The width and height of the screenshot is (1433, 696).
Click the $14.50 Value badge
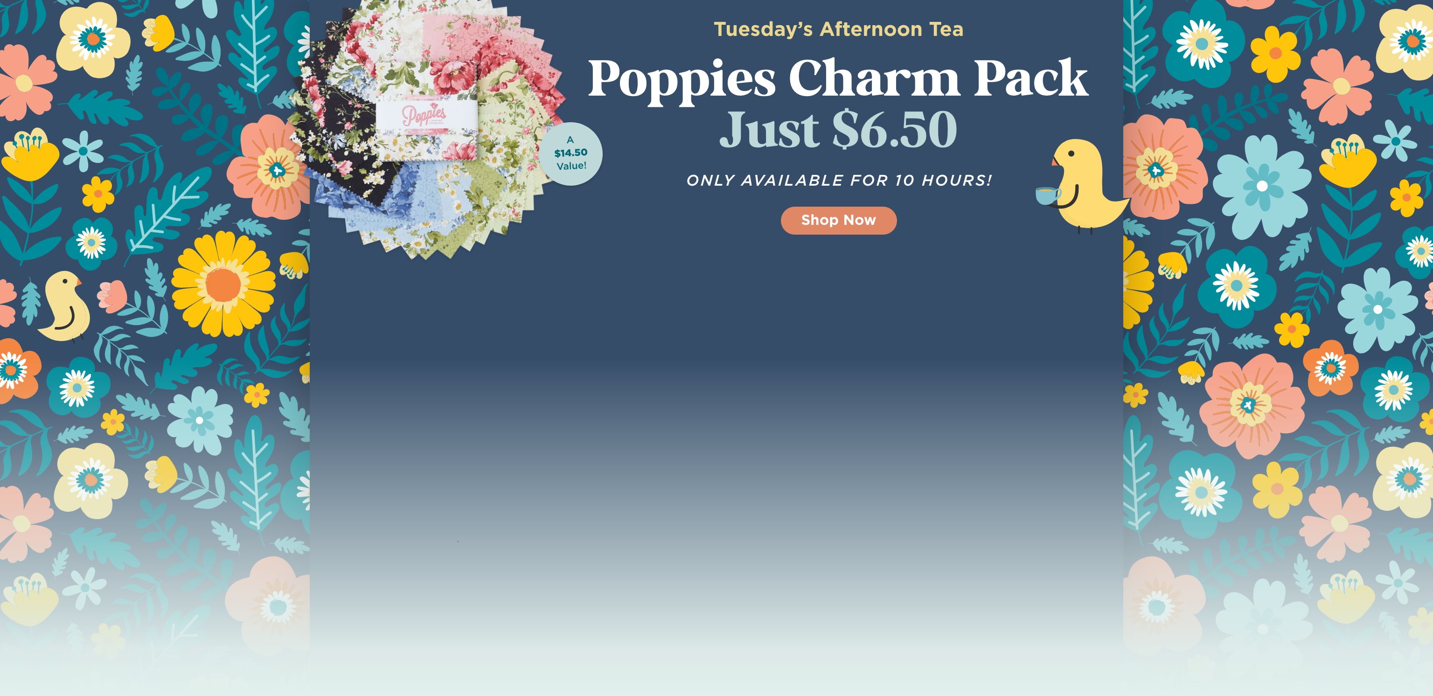[x=571, y=153]
